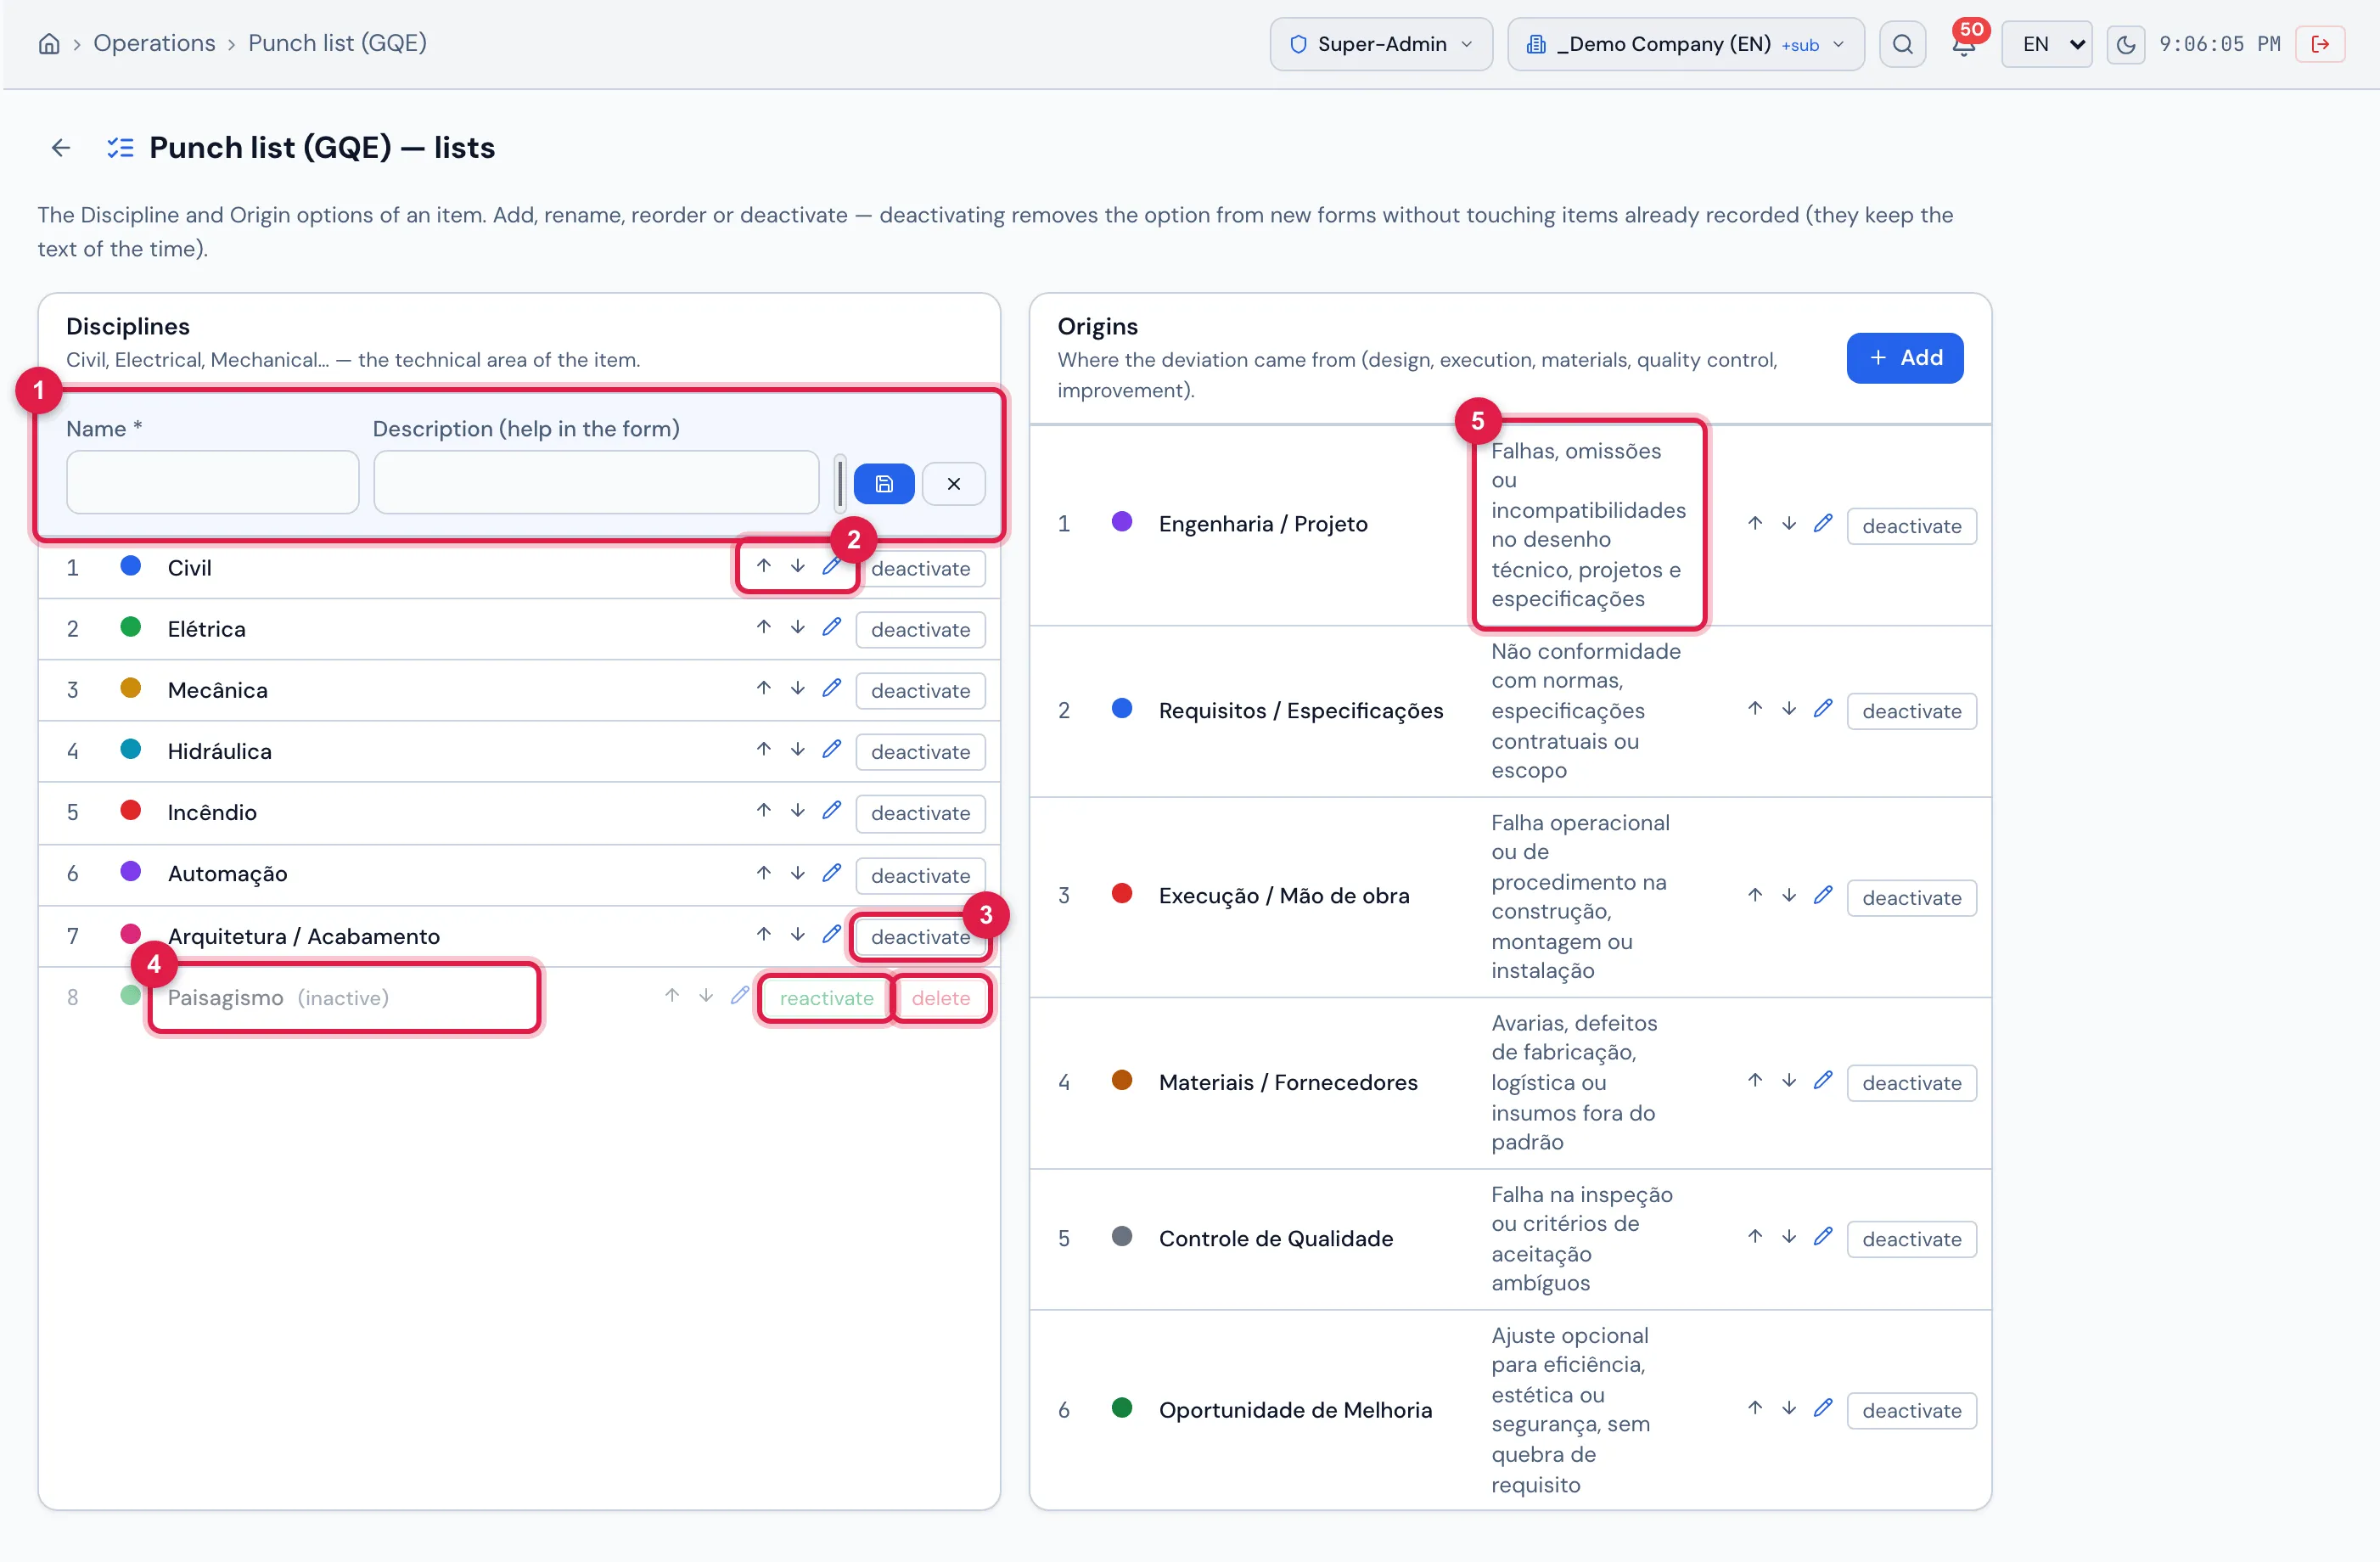This screenshot has height=1562, width=2380.
Task: Edit inactive Paisagismo with pencil icon
Action: pos(739,995)
